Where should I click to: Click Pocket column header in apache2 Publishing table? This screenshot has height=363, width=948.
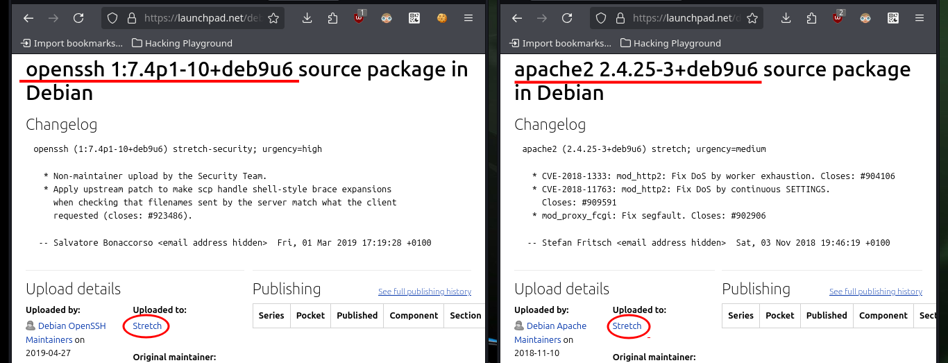point(779,315)
